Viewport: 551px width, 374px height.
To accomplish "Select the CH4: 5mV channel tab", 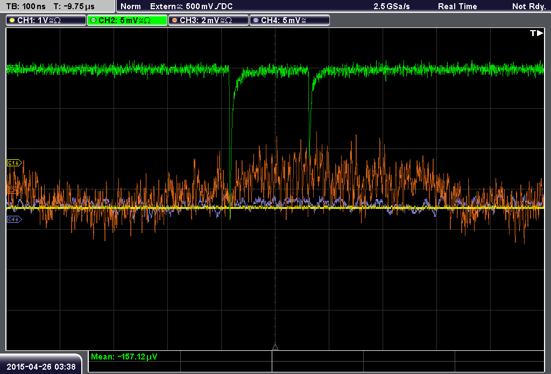I will [289, 20].
